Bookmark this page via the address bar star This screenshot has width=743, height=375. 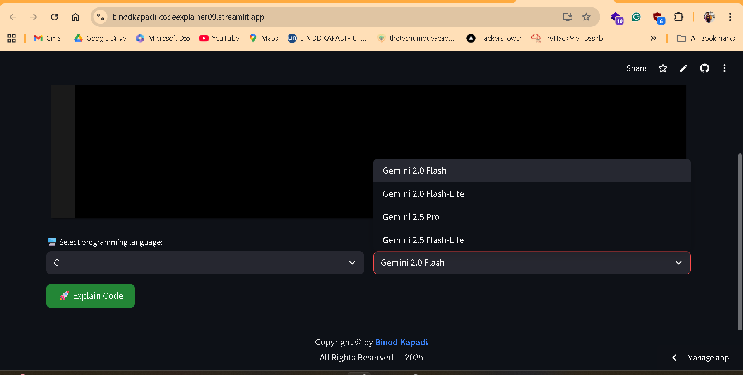point(586,17)
